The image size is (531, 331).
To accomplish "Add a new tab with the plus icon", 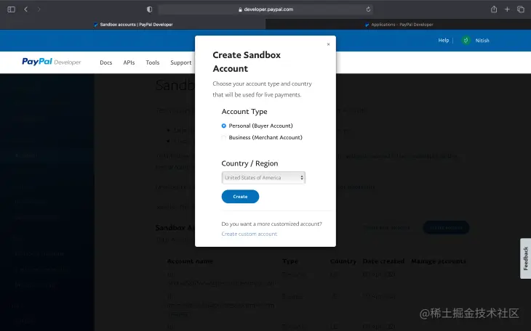I will click(507, 9).
